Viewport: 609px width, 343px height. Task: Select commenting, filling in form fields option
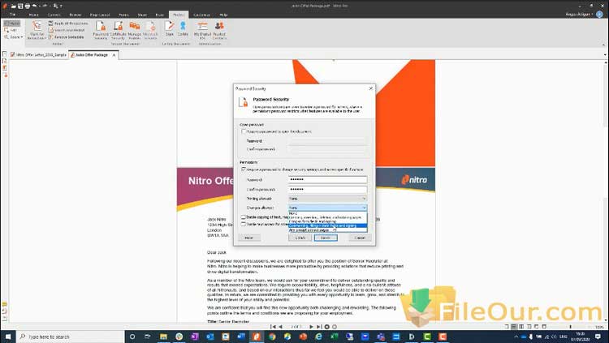point(327,225)
